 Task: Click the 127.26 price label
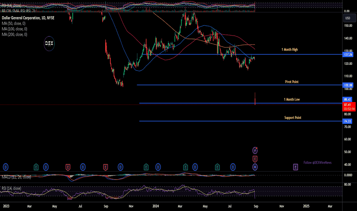(x=348, y=54)
